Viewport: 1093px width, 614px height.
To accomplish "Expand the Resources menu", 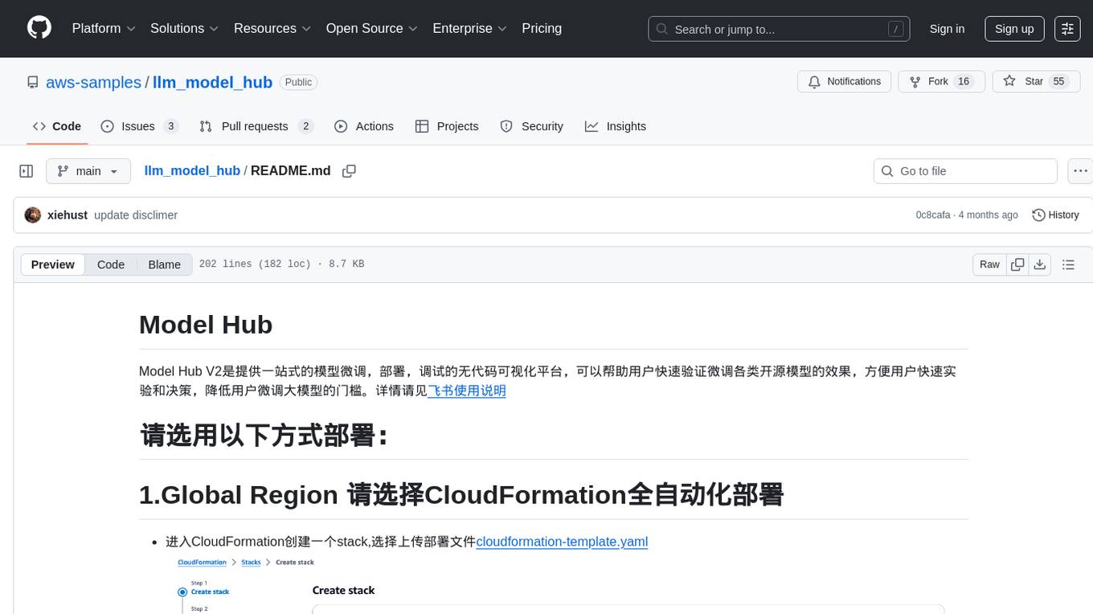I will (x=272, y=28).
